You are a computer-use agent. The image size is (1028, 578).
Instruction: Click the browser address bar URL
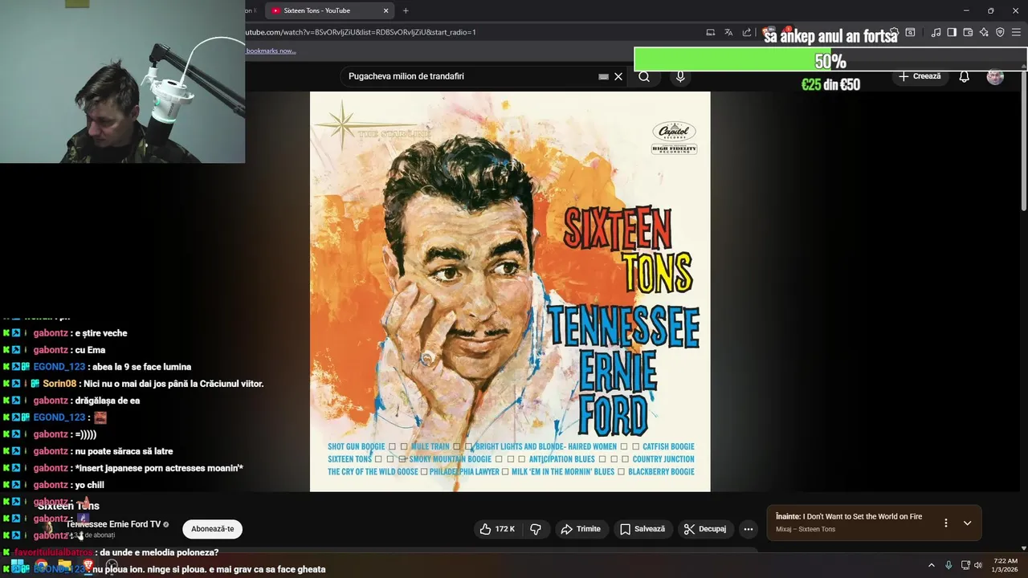point(361,32)
